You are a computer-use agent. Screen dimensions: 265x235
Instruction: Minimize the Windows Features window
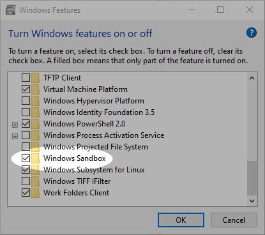click(x=192, y=10)
